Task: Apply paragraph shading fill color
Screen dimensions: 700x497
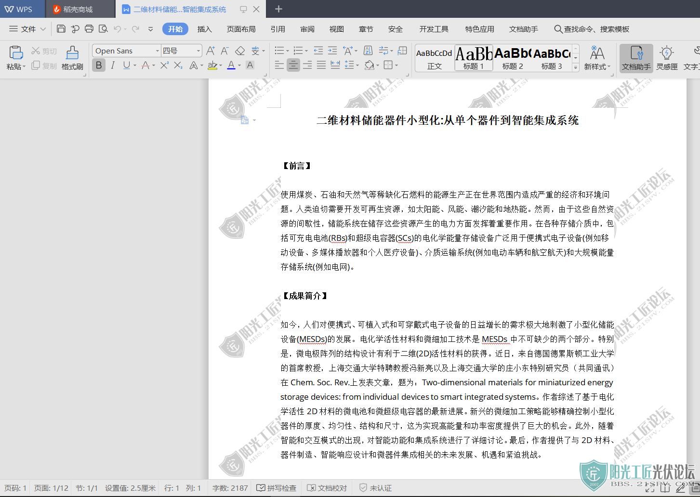Action: pos(370,65)
